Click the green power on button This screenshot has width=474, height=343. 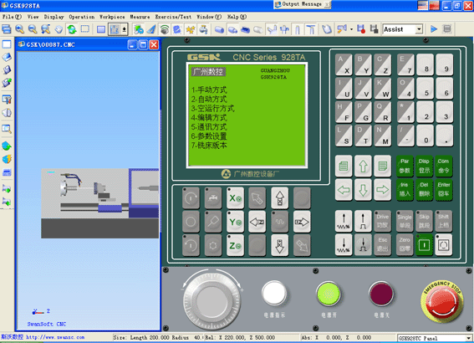(x=329, y=294)
